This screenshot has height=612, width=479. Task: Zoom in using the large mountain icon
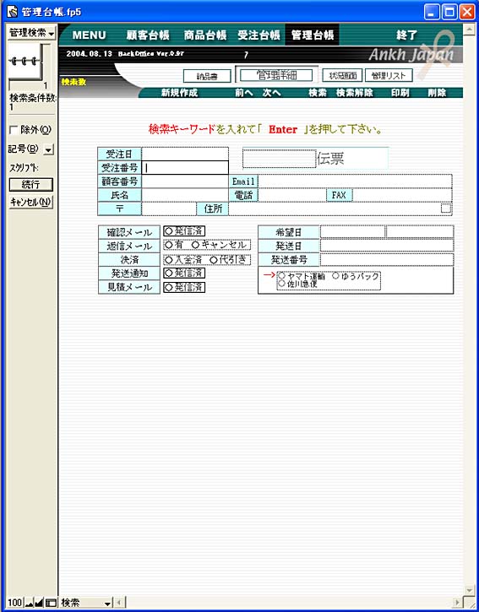click(x=39, y=603)
